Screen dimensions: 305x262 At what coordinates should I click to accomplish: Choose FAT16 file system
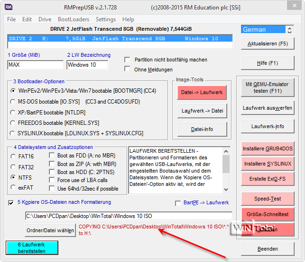tap(13, 157)
